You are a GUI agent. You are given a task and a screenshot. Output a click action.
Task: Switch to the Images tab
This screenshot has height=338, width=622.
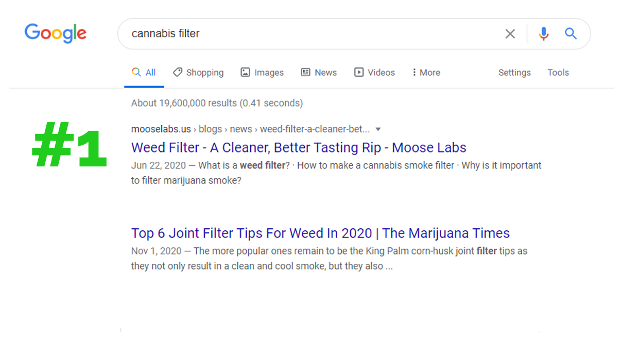coord(269,73)
